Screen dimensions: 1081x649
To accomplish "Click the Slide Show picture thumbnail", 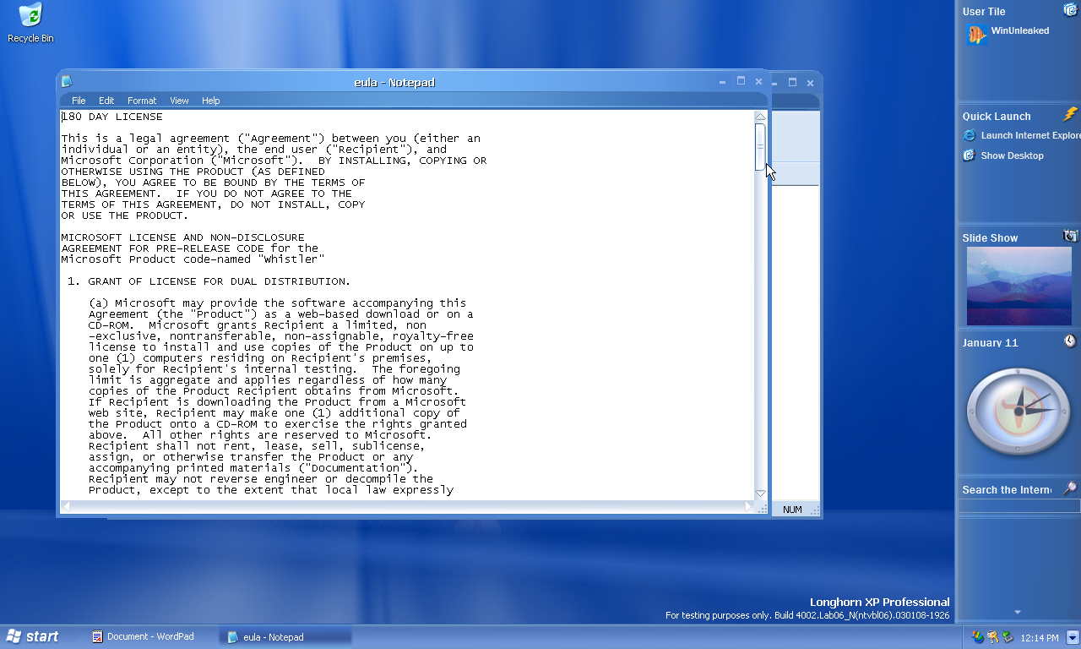I will point(1019,286).
